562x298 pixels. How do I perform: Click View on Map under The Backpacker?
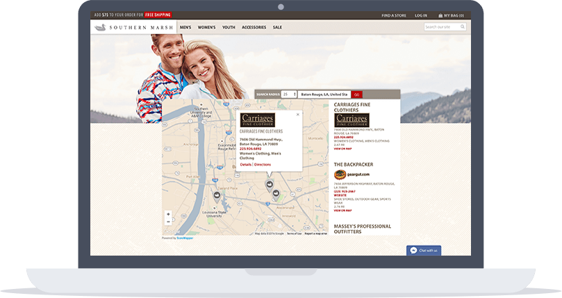342,210
